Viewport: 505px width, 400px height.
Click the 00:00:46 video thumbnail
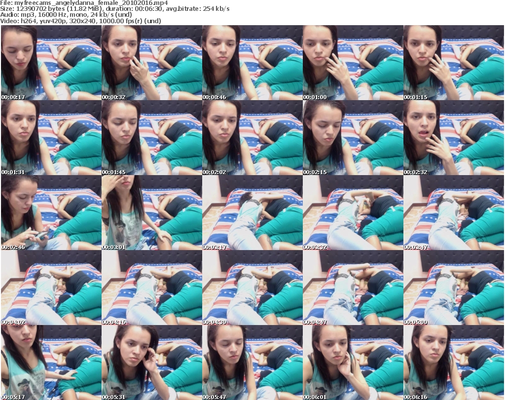[252, 63]
